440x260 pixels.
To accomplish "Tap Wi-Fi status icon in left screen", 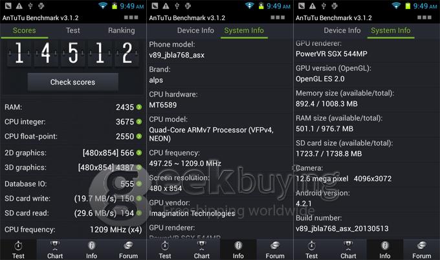I will [x=103, y=5].
